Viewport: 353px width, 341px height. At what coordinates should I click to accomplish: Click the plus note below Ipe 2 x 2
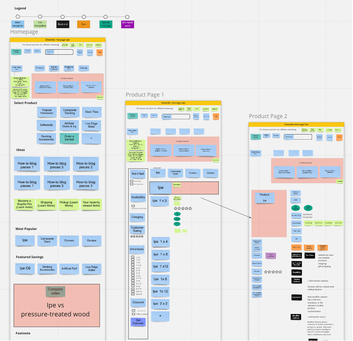(x=160, y=316)
